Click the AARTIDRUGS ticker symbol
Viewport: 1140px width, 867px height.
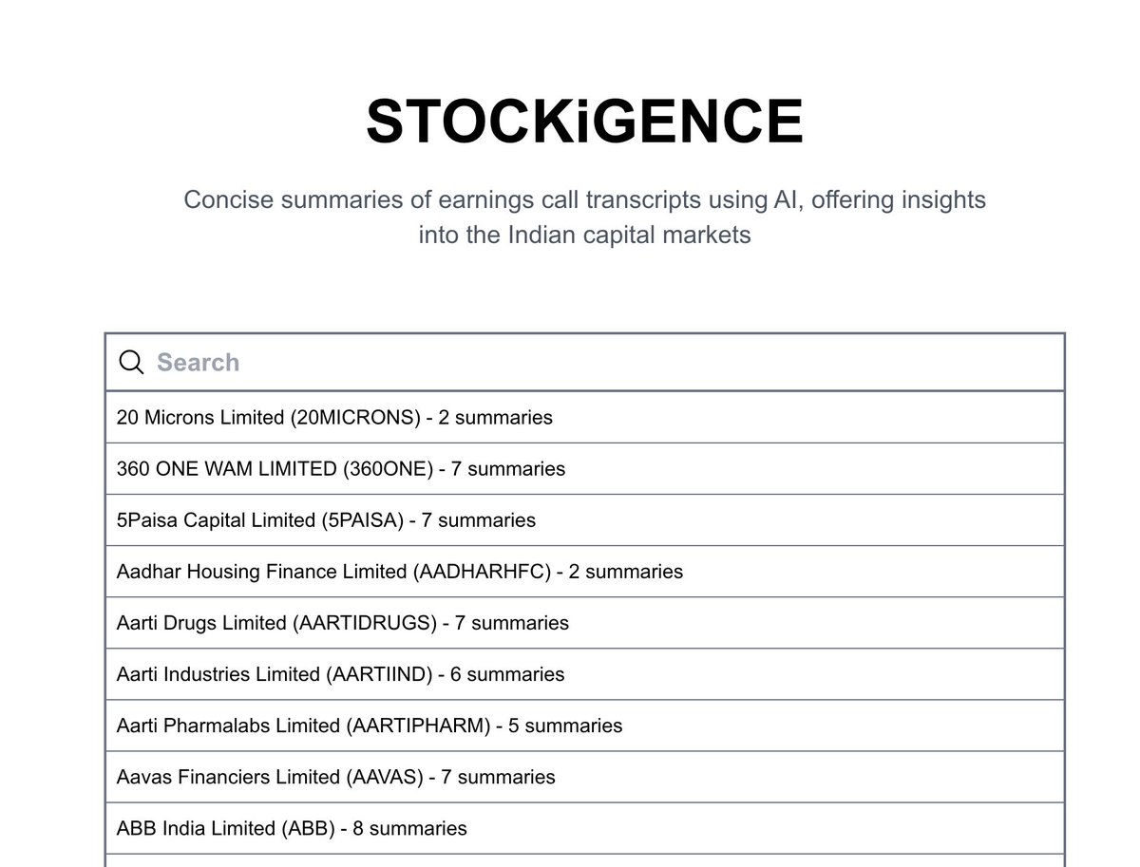(366, 623)
